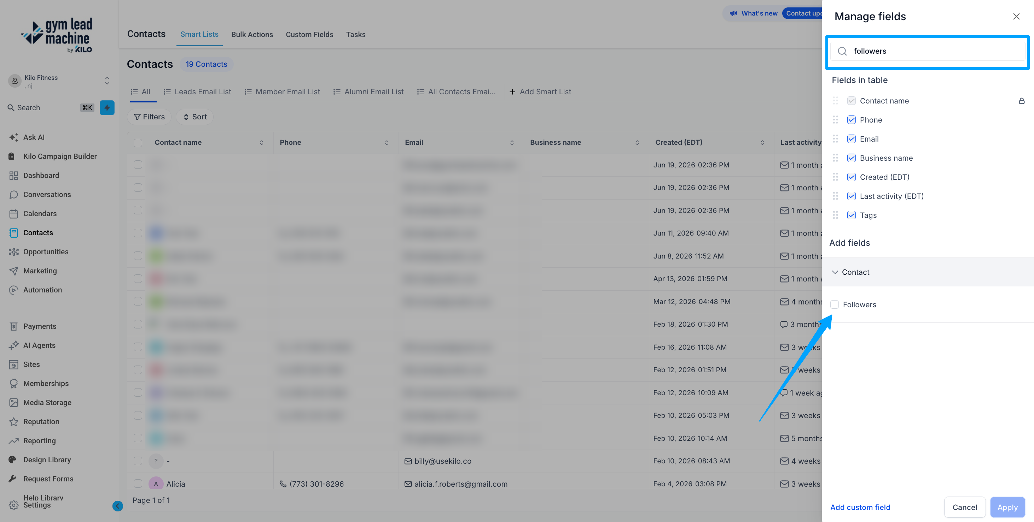Screen dimensions: 1034x522
Task: Check the Followers field checkbox
Action: [x=835, y=304]
